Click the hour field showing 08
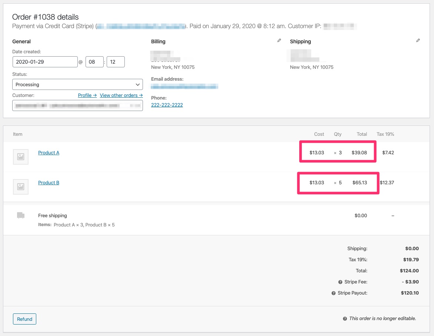Screen dimensions: 434x336 tap(94, 62)
